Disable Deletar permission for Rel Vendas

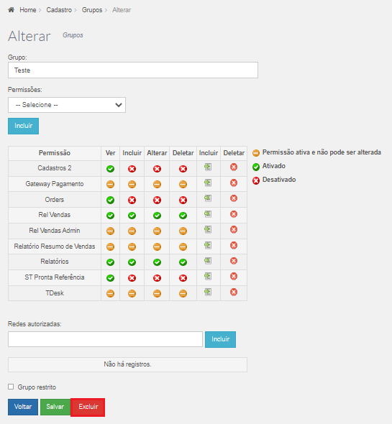183,216
